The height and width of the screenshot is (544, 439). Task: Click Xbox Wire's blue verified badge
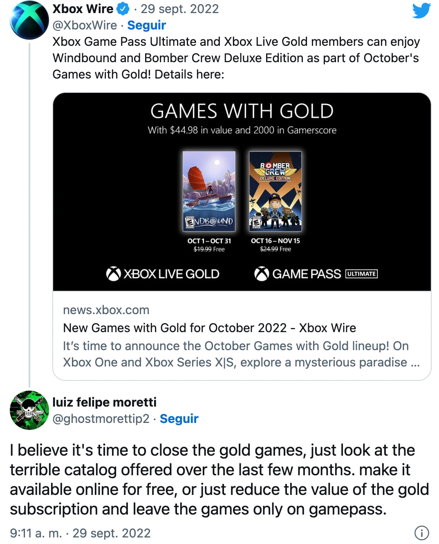pos(123,9)
